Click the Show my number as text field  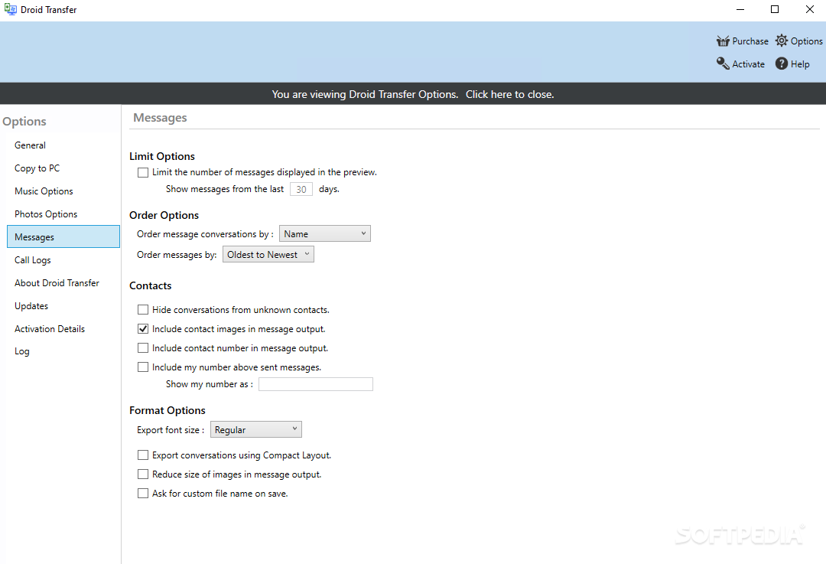(x=316, y=384)
